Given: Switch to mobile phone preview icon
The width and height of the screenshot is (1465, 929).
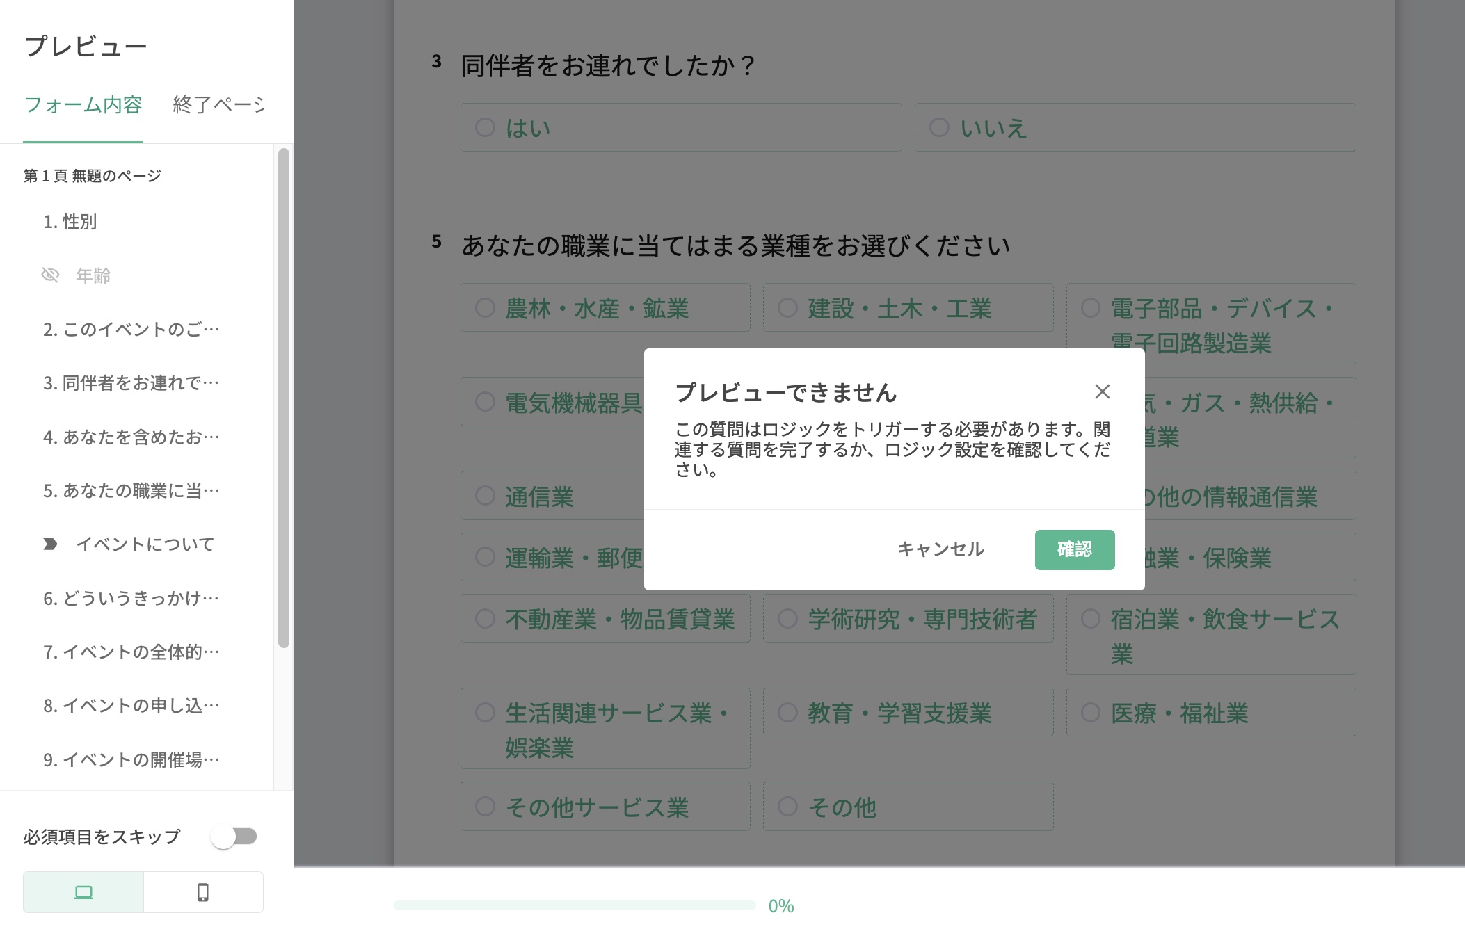Looking at the screenshot, I should pyautogui.click(x=203, y=892).
